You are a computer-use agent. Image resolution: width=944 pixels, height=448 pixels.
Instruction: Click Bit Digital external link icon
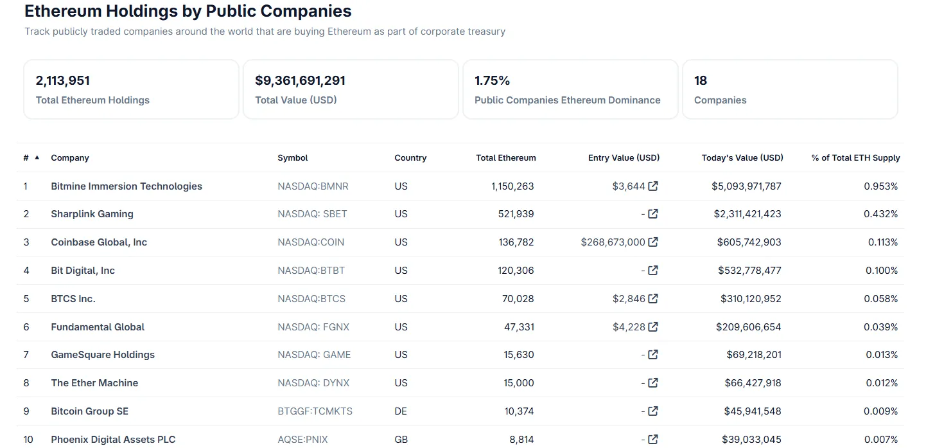(653, 271)
